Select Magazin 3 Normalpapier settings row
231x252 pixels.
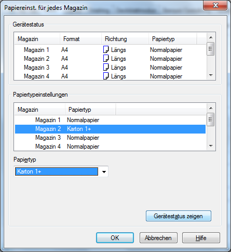(x=110, y=138)
